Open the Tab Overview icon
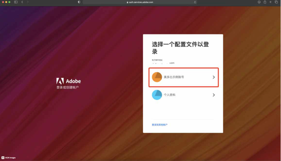Screen dimensions: 281x161 coord(276,2)
